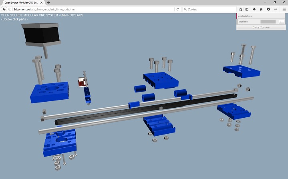Restore down the browser window

click(274, 2)
